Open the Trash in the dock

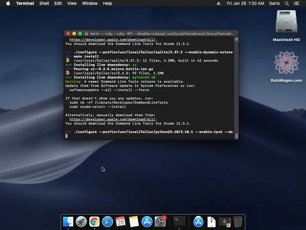[238, 222]
